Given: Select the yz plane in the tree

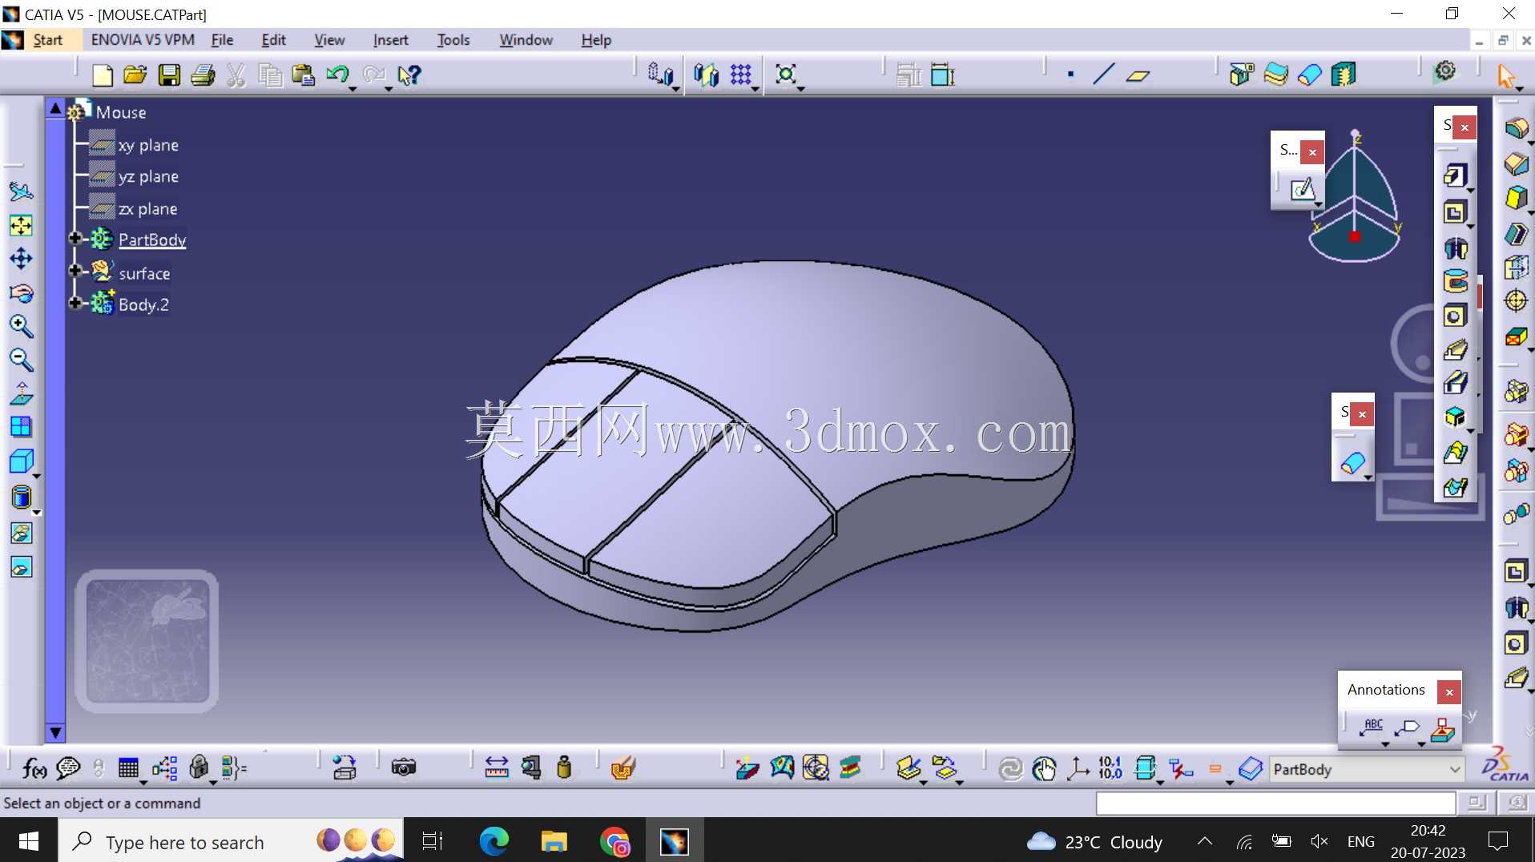Looking at the screenshot, I should tap(148, 176).
